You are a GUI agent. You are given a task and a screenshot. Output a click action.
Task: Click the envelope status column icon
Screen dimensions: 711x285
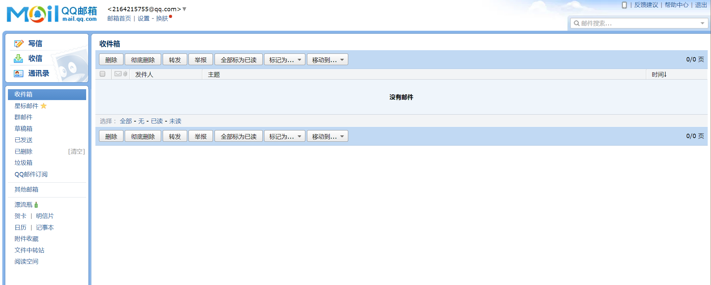point(118,74)
